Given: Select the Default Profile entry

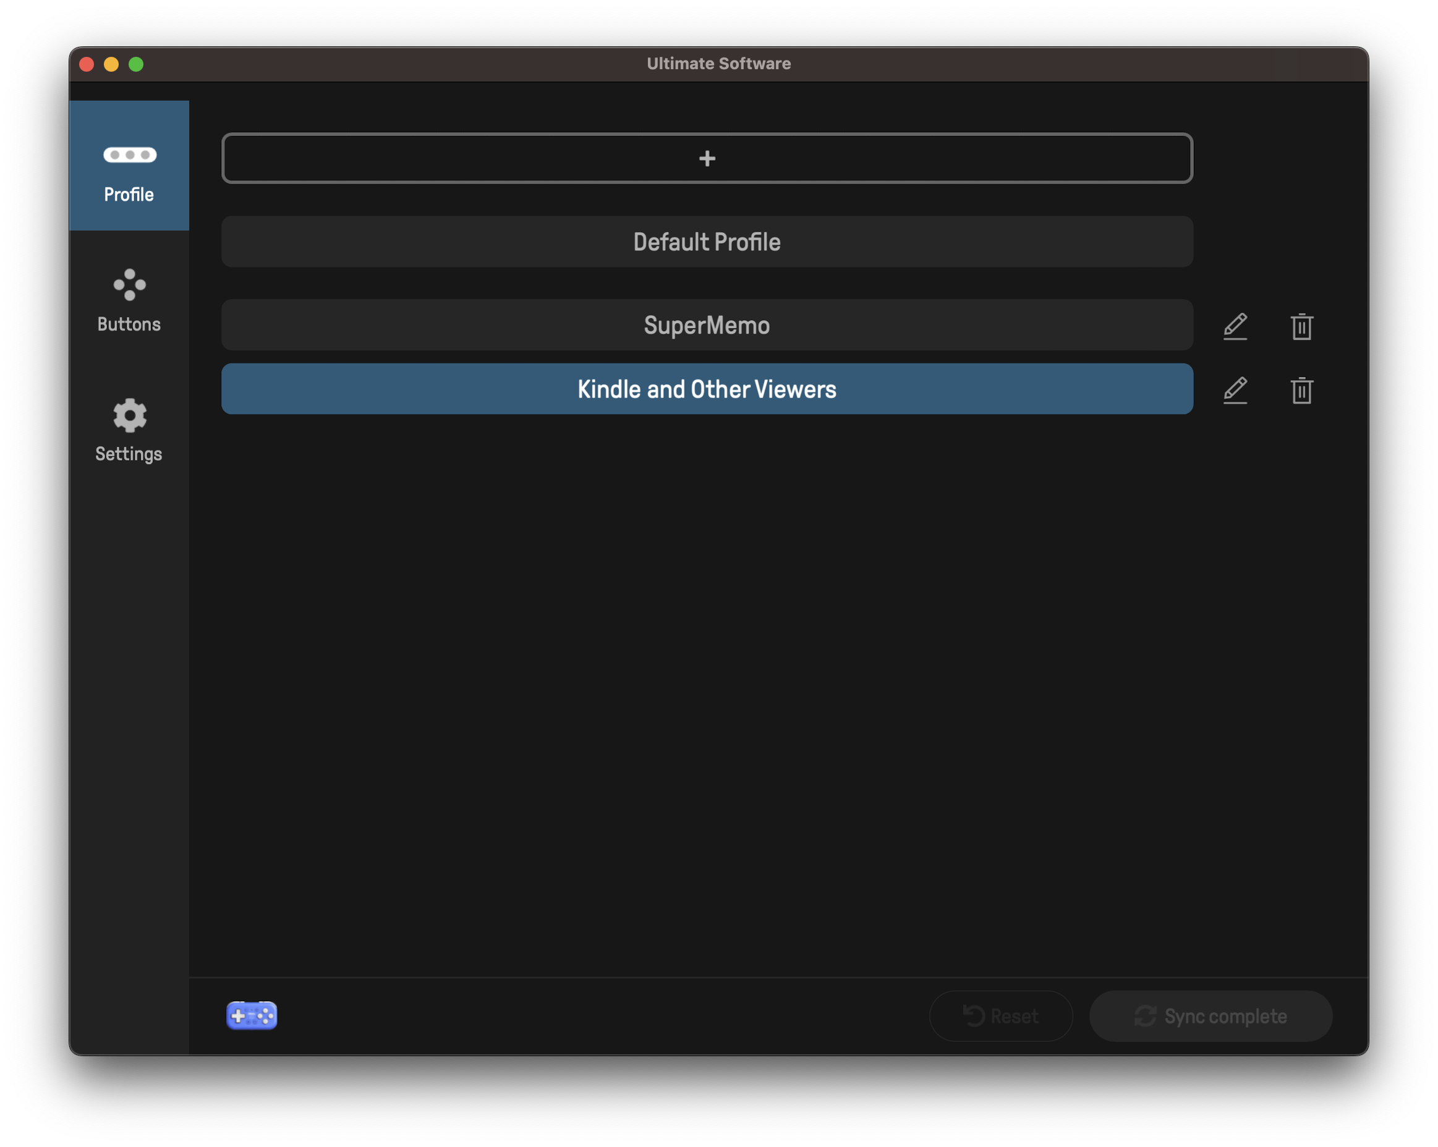Looking at the screenshot, I should [707, 242].
